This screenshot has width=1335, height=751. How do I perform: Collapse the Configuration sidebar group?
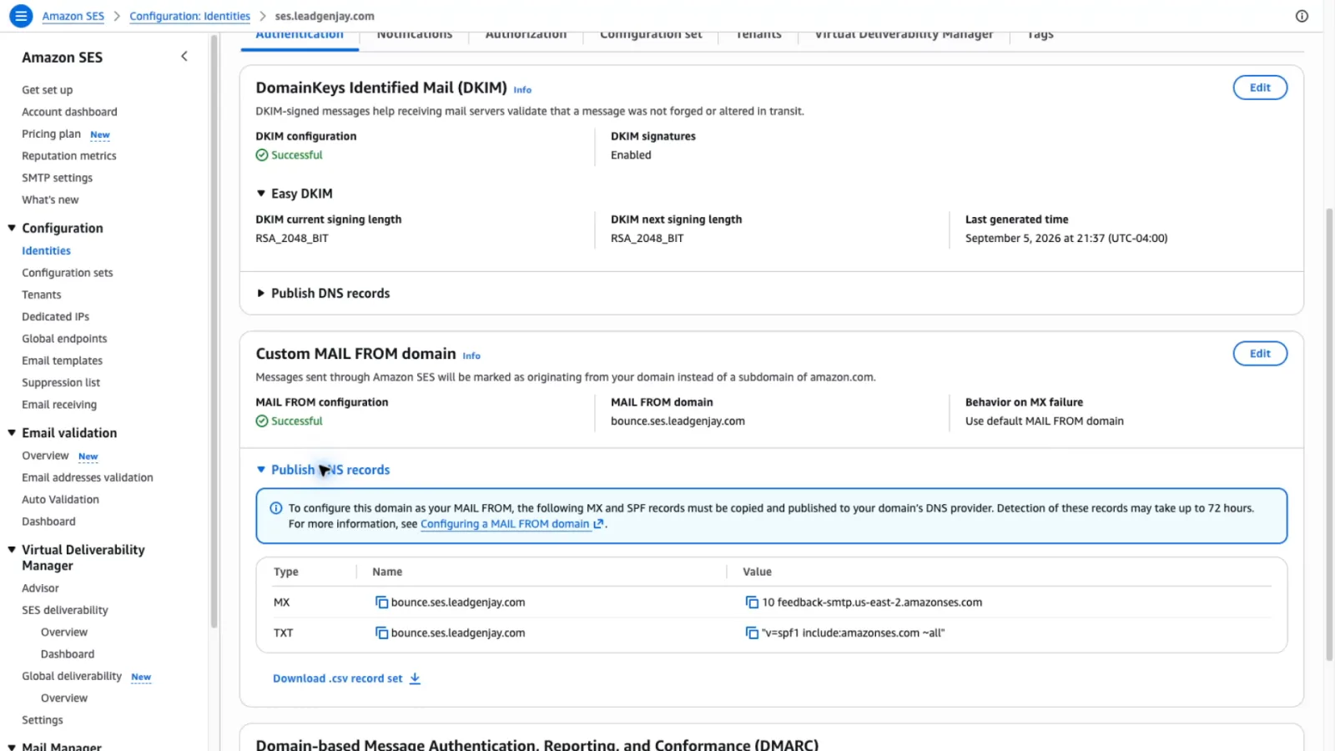tap(12, 228)
